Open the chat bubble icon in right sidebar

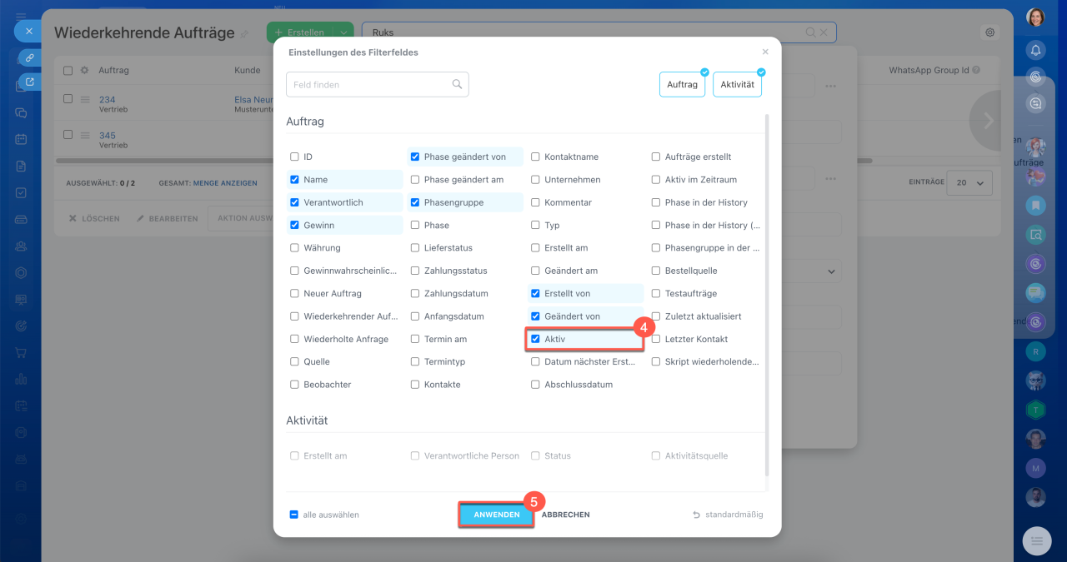coord(1035,292)
